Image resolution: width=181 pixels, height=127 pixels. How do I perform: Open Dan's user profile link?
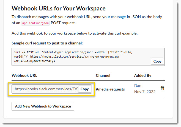pyautogui.click(x=138, y=86)
